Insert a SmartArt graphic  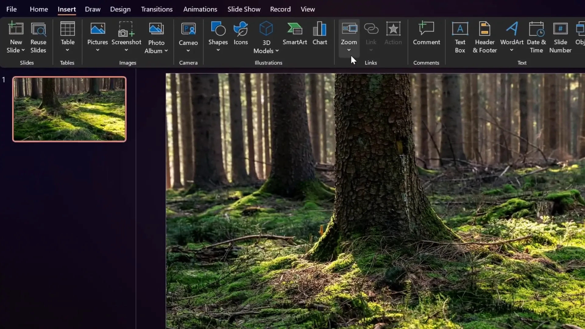pyautogui.click(x=295, y=34)
